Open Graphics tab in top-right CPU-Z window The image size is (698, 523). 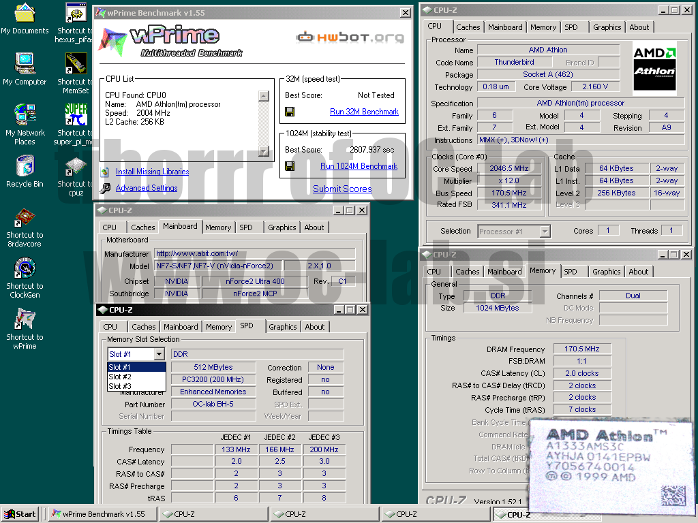tap(607, 27)
